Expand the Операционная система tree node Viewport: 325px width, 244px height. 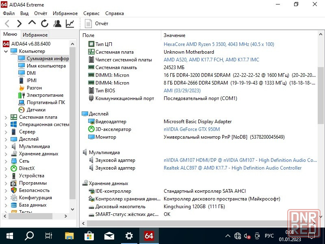6,125
